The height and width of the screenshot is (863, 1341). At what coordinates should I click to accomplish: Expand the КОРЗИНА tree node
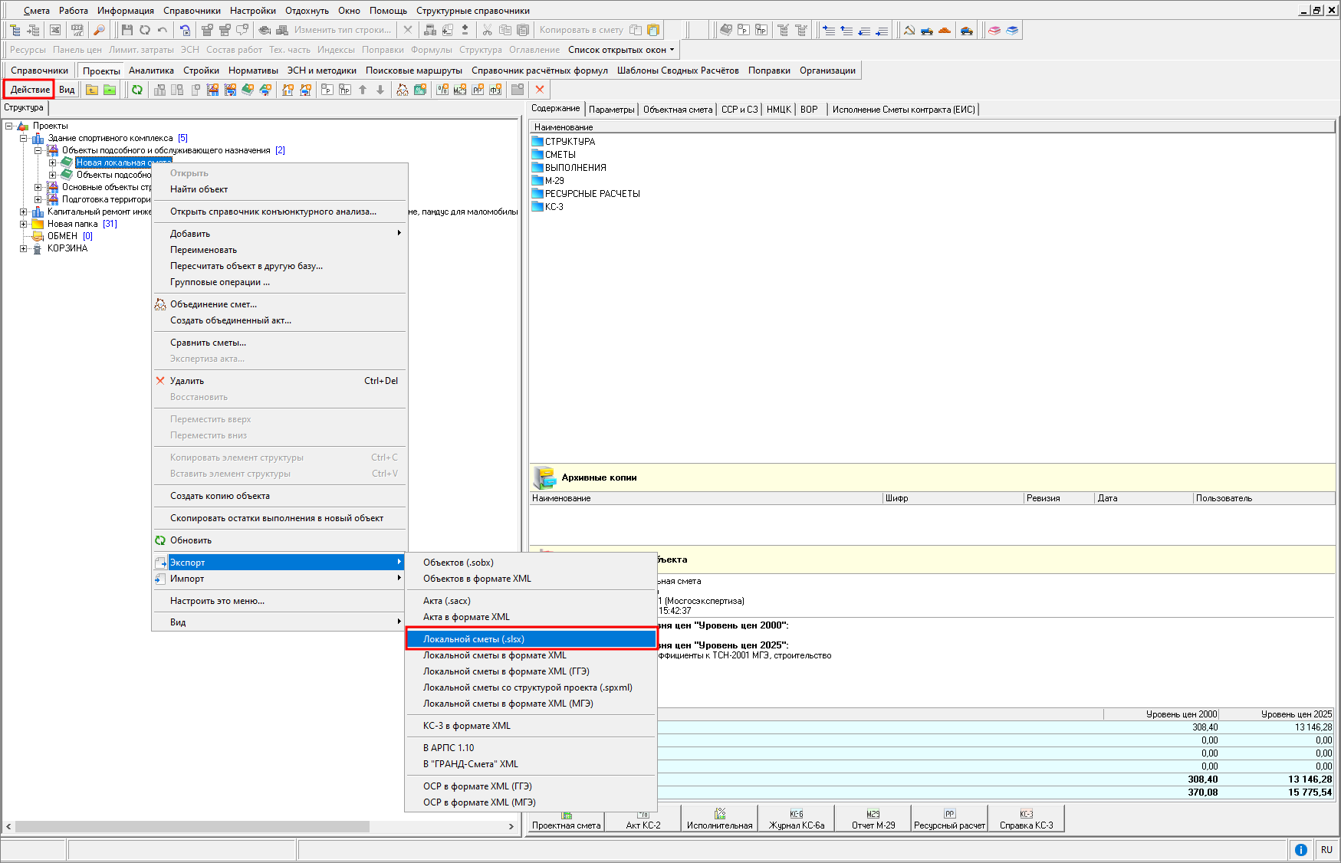pyautogui.click(x=24, y=248)
